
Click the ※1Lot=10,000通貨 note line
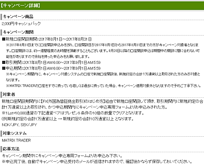pyautogui.click(x=73, y=113)
